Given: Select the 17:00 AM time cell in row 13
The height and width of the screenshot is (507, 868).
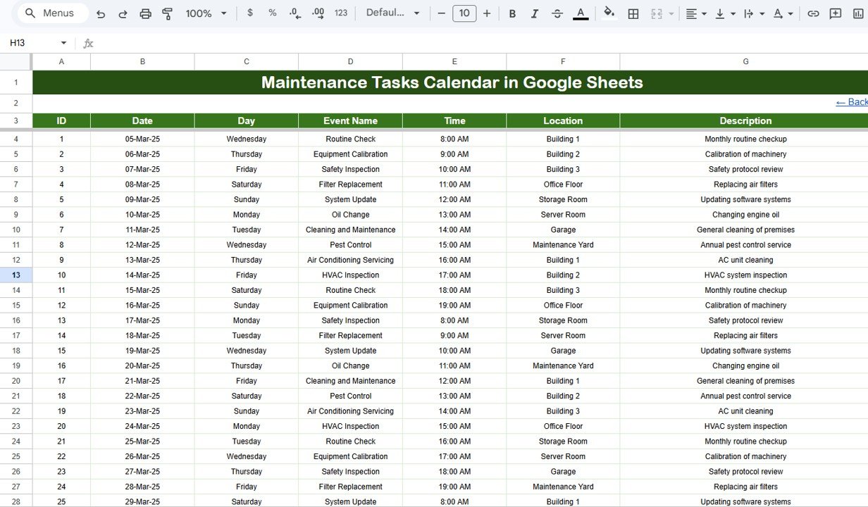Looking at the screenshot, I should (x=454, y=275).
